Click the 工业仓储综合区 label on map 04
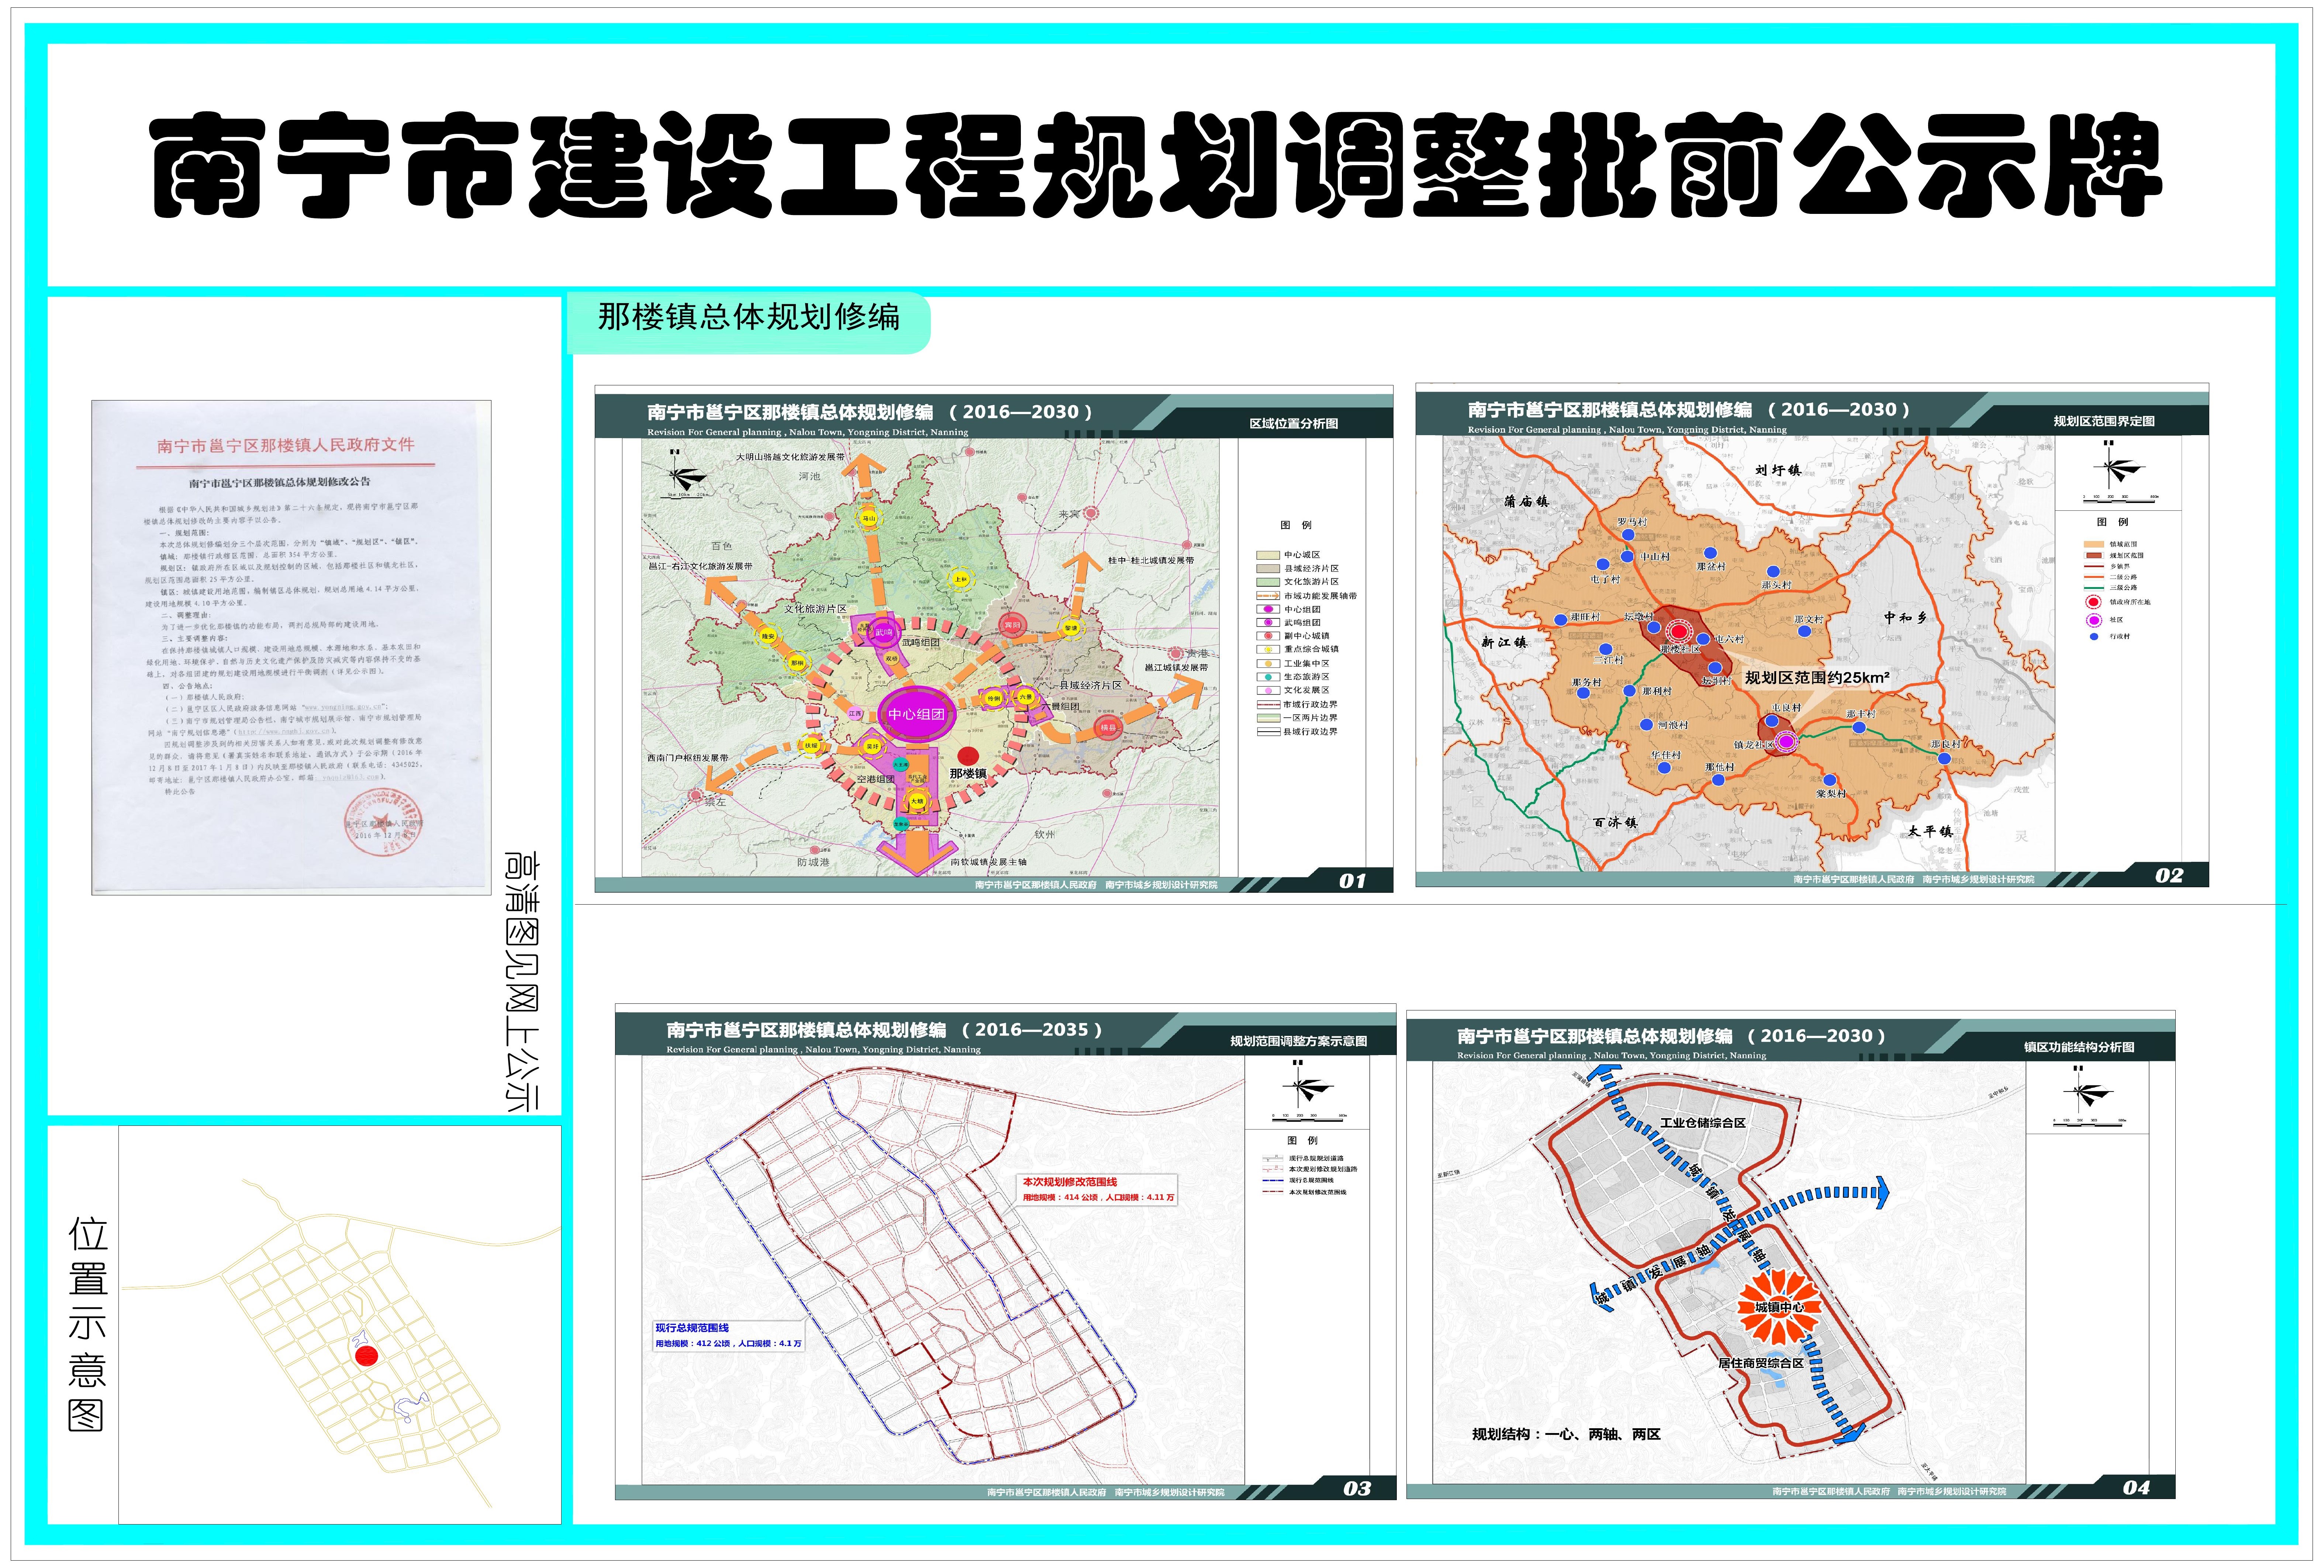The image size is (2324, 1568). pos(1703,1123)
